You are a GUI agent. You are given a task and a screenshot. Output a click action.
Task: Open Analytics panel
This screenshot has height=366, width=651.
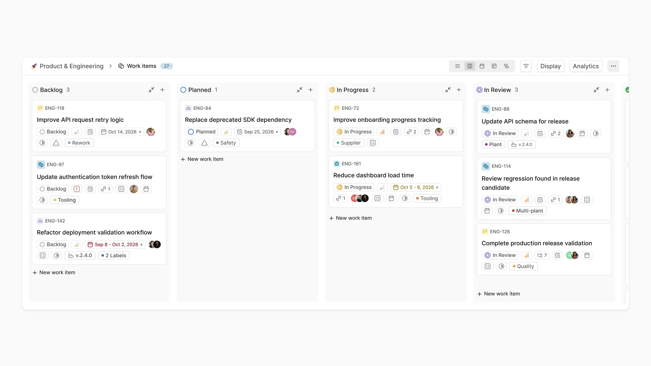586,66
